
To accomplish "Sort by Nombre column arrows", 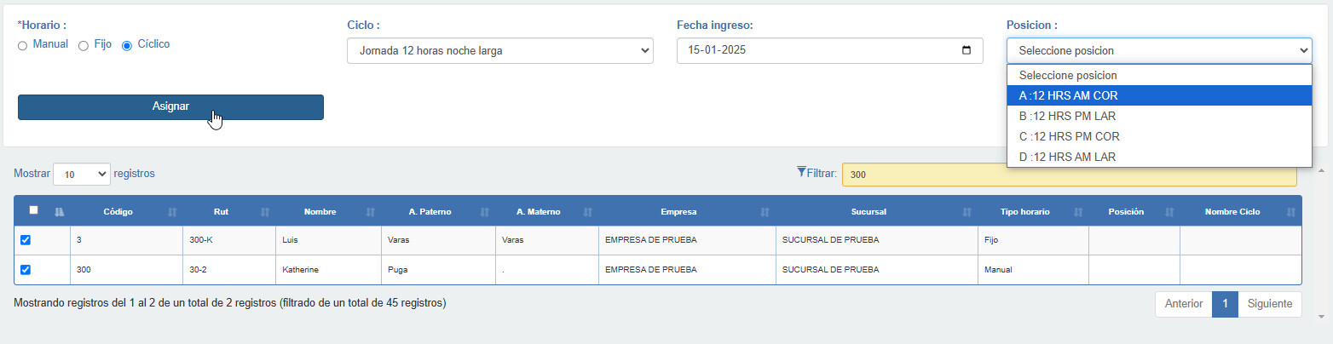I will 371,211.
